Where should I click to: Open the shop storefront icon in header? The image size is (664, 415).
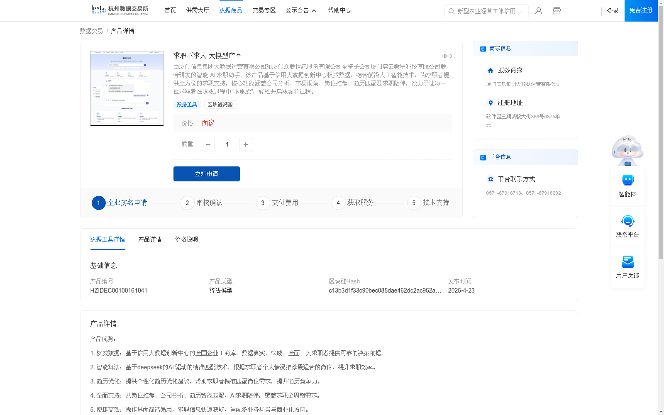click(557, 11)
